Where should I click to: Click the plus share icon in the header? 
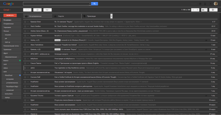211,4
